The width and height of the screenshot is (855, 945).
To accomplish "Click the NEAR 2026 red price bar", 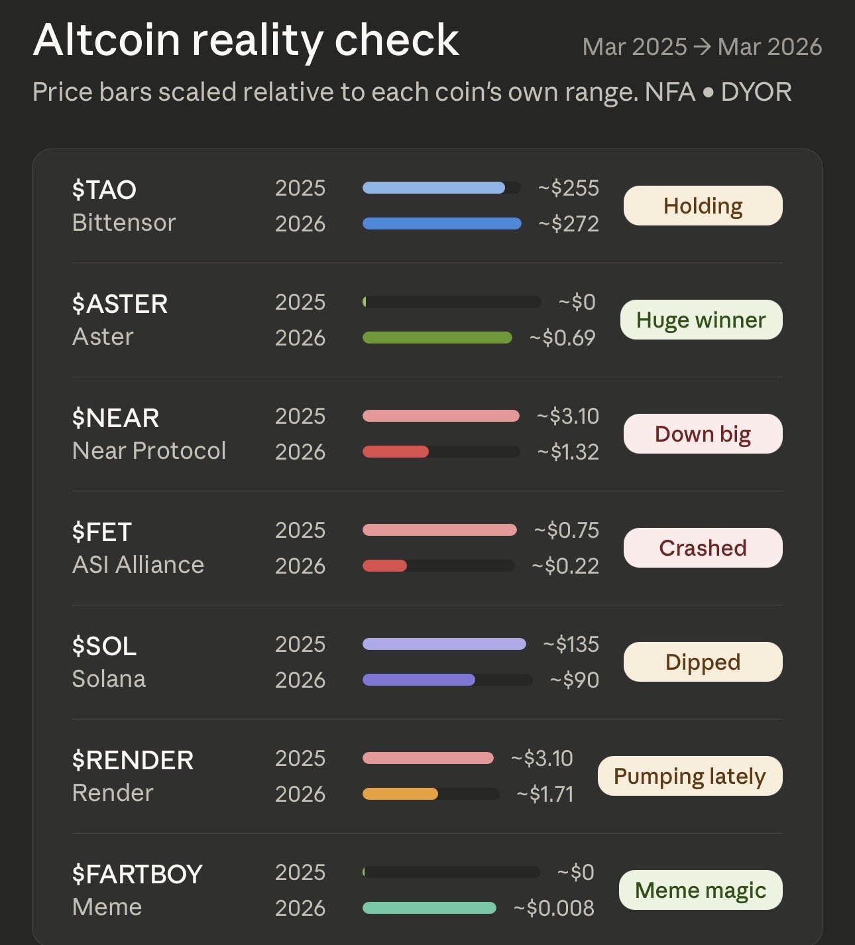I will click(x=396, y=452).
